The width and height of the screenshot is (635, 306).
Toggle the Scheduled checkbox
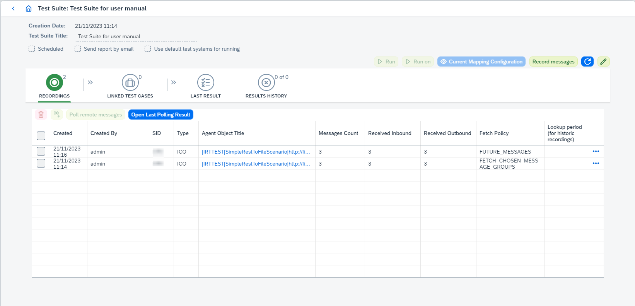click(32, 49)
